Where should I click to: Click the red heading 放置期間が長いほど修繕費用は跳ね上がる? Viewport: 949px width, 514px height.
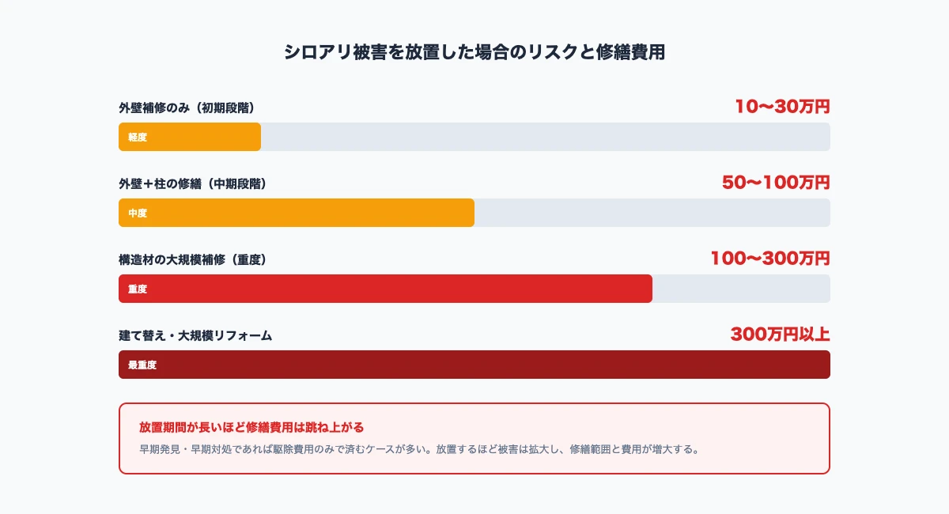click(x=251, y=427)
